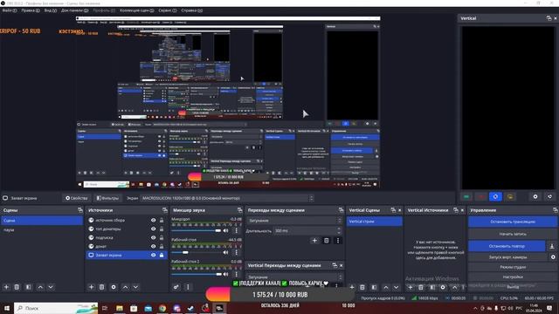Viewport: 559px width, 314px height.
Task: Open Свойства button above Сцены panel
Action: click(76, 198)
